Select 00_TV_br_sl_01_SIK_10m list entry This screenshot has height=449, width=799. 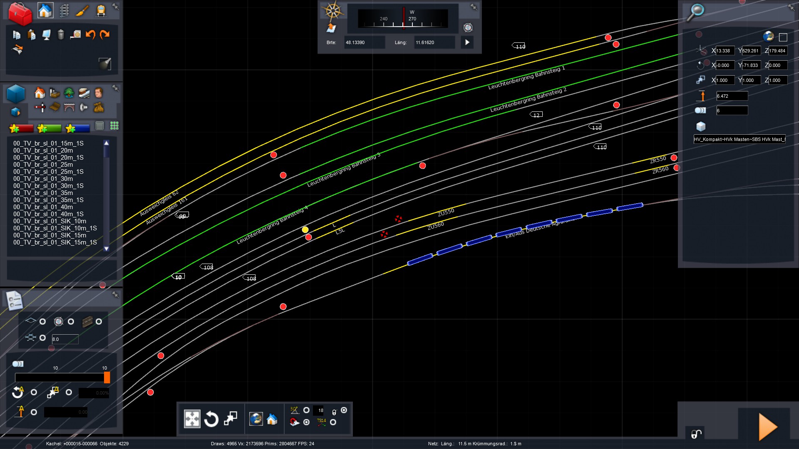click(x=50, y=221)
